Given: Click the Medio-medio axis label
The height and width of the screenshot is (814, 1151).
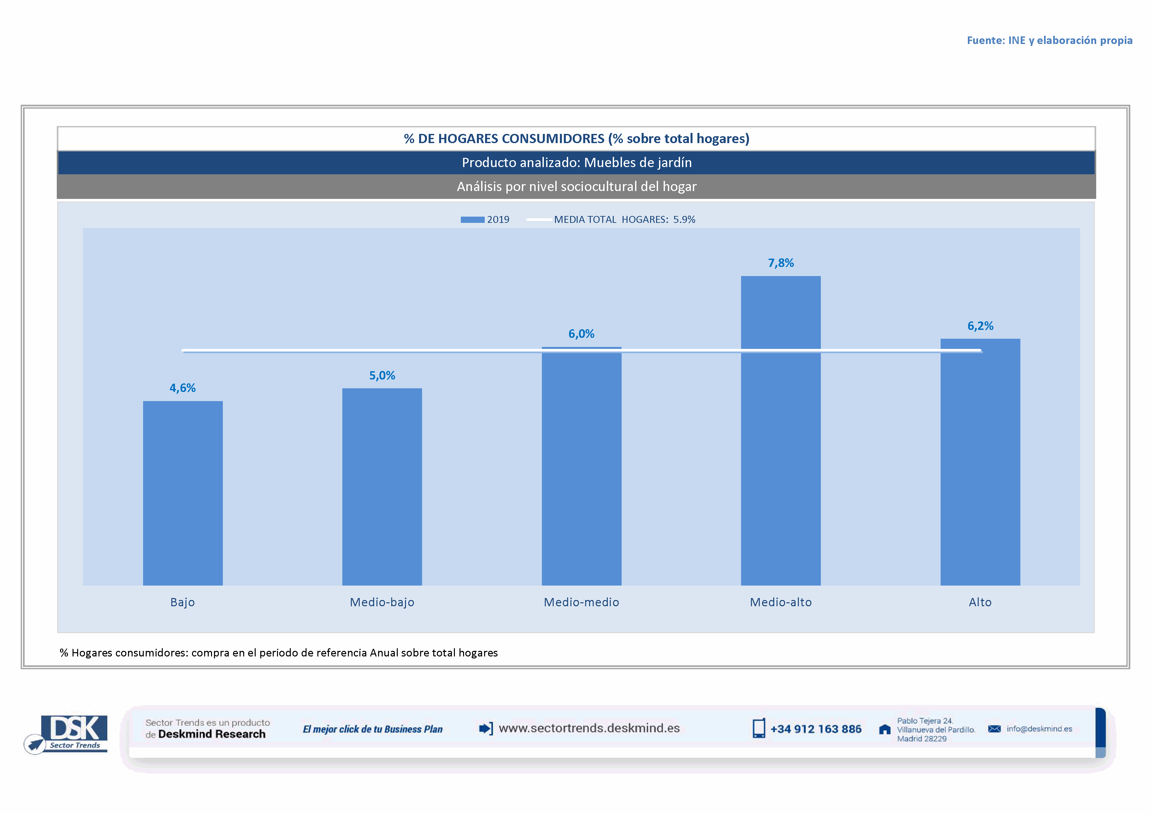Looking at the screenshot, I should coord(581,602).
